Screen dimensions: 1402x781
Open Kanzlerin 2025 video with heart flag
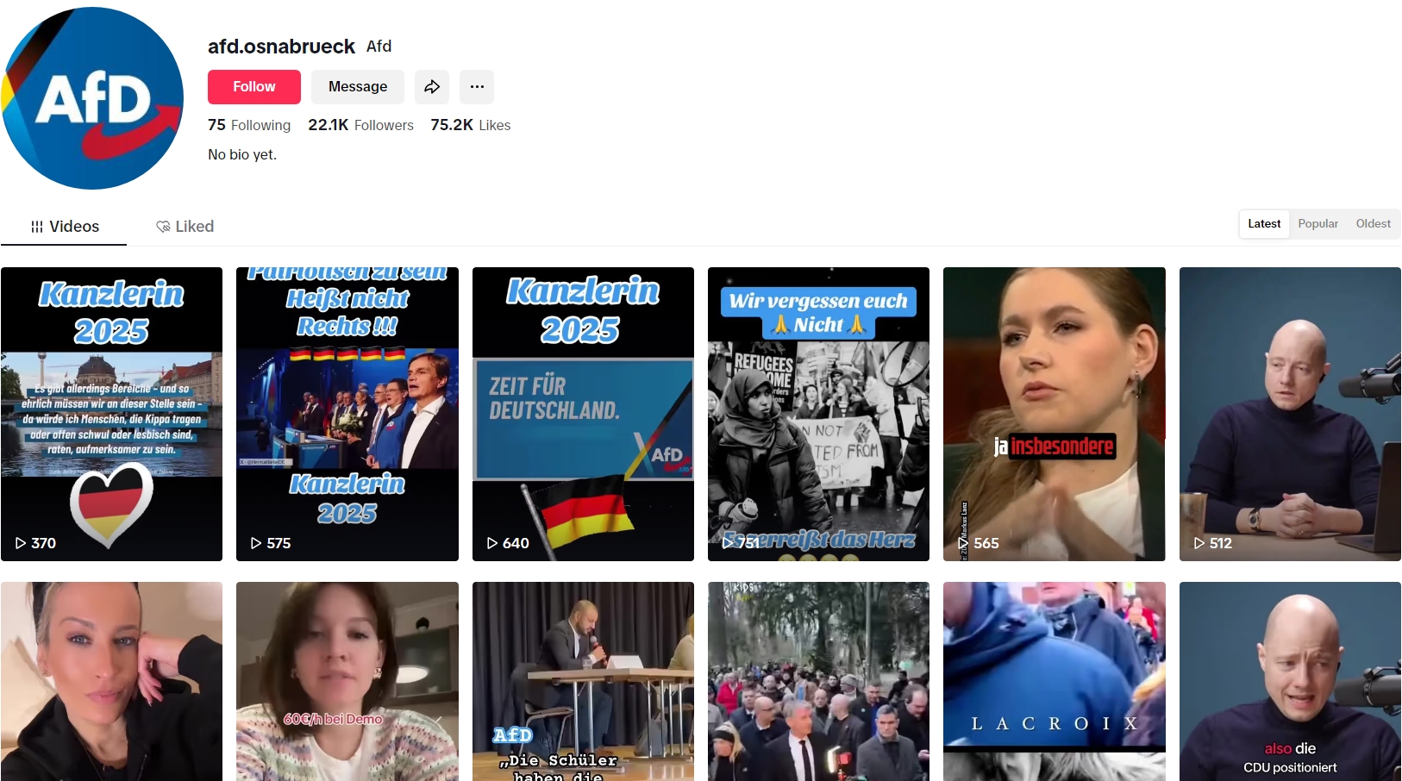click(111, 414)
